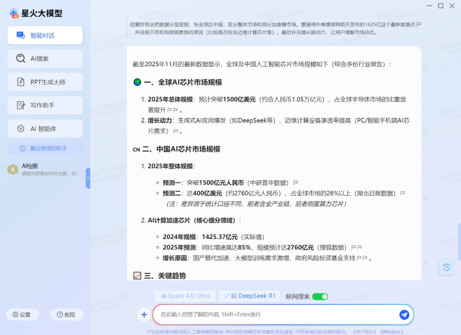This screenshot has width=461, height=335.
Task: Click the first citation flag after 搜狐数据
Action: (354, 248)
